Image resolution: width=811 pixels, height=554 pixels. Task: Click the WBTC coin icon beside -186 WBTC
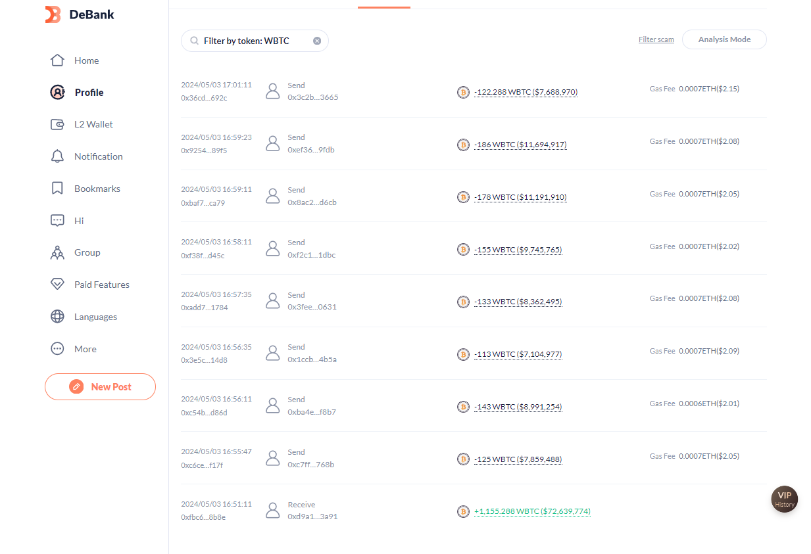(463, 145)
